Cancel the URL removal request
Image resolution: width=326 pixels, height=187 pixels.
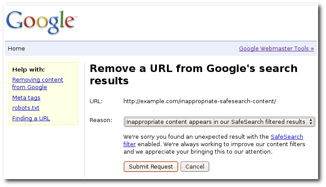coord(195,167)
